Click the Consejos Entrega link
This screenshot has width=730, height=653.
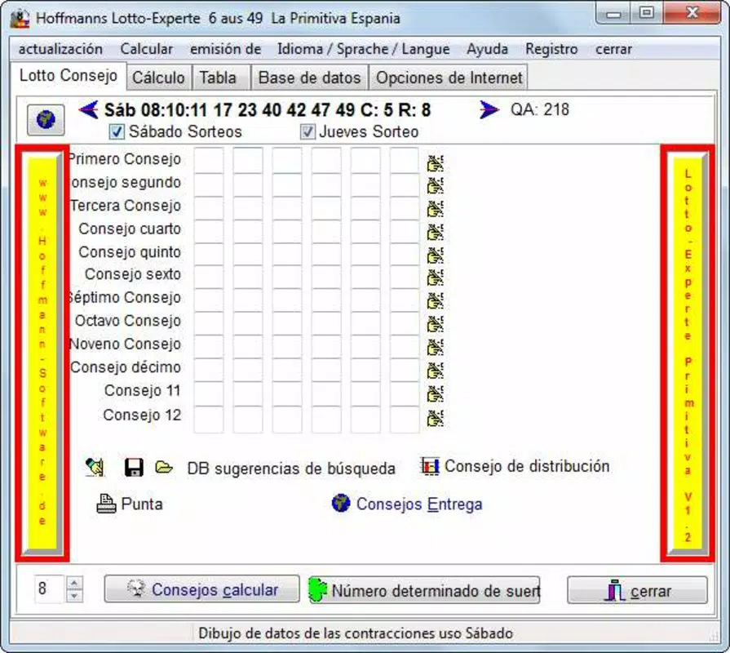click(419, 504)
